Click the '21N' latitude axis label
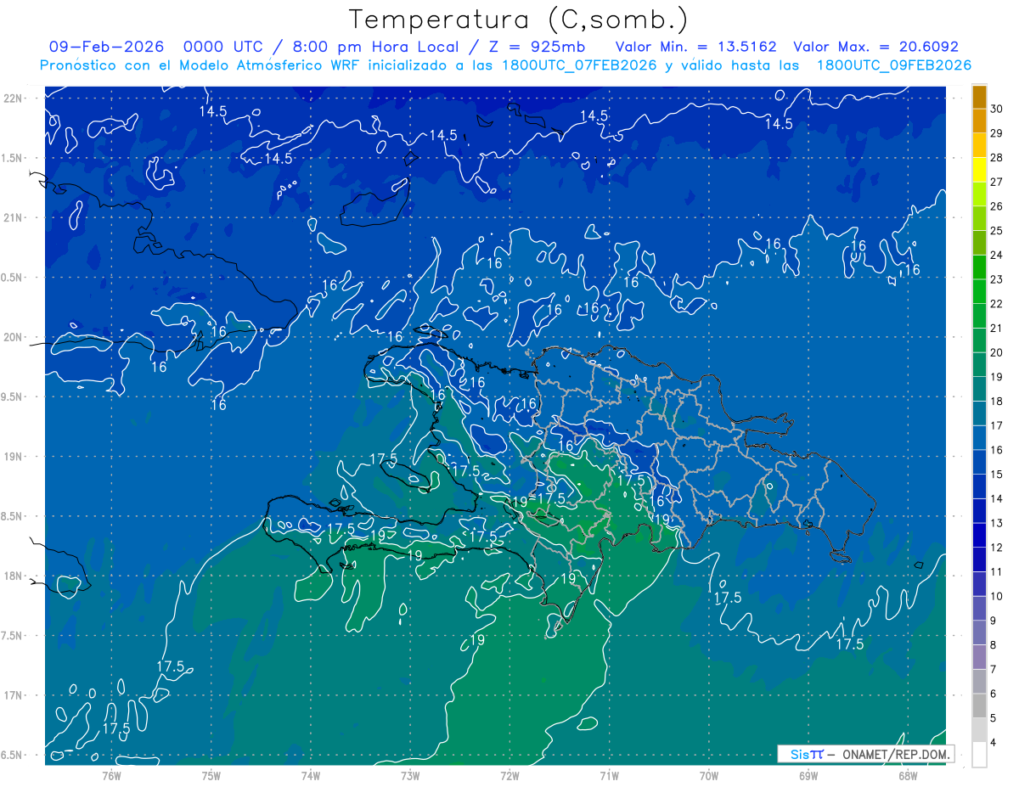The height and width of the screenshot is (787, 1019). click(x=14, y=218)
